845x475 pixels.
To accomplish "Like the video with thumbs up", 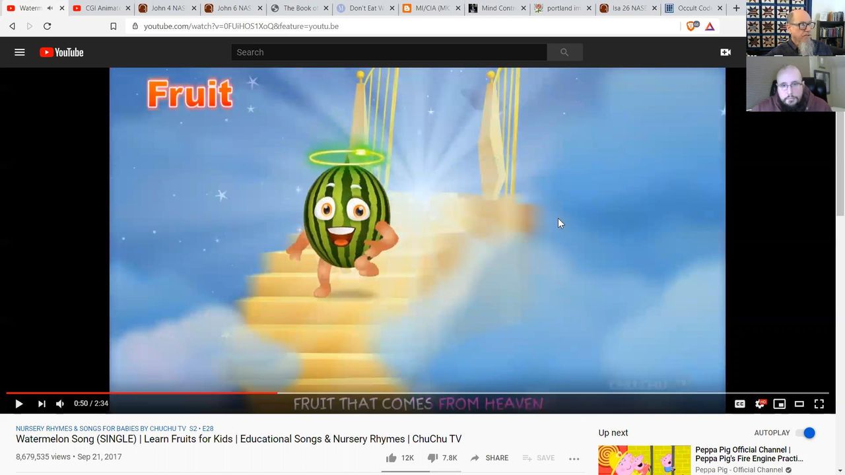I will (391, 458).
